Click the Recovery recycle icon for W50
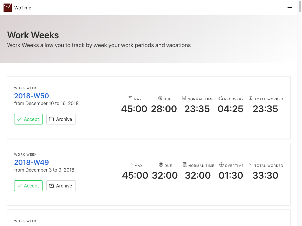The height and width of the screenshot is (226, 302). [x=221, y=98]
